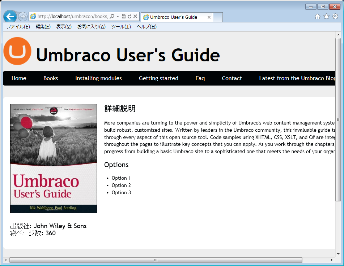Open the browser home page icon
This screenshot has height=266, width=344.
click(318, 17)
